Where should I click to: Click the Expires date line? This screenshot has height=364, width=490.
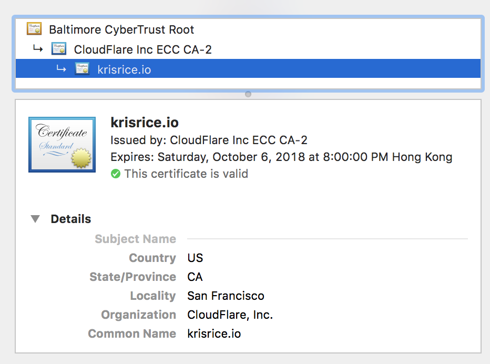click(281, 157)
